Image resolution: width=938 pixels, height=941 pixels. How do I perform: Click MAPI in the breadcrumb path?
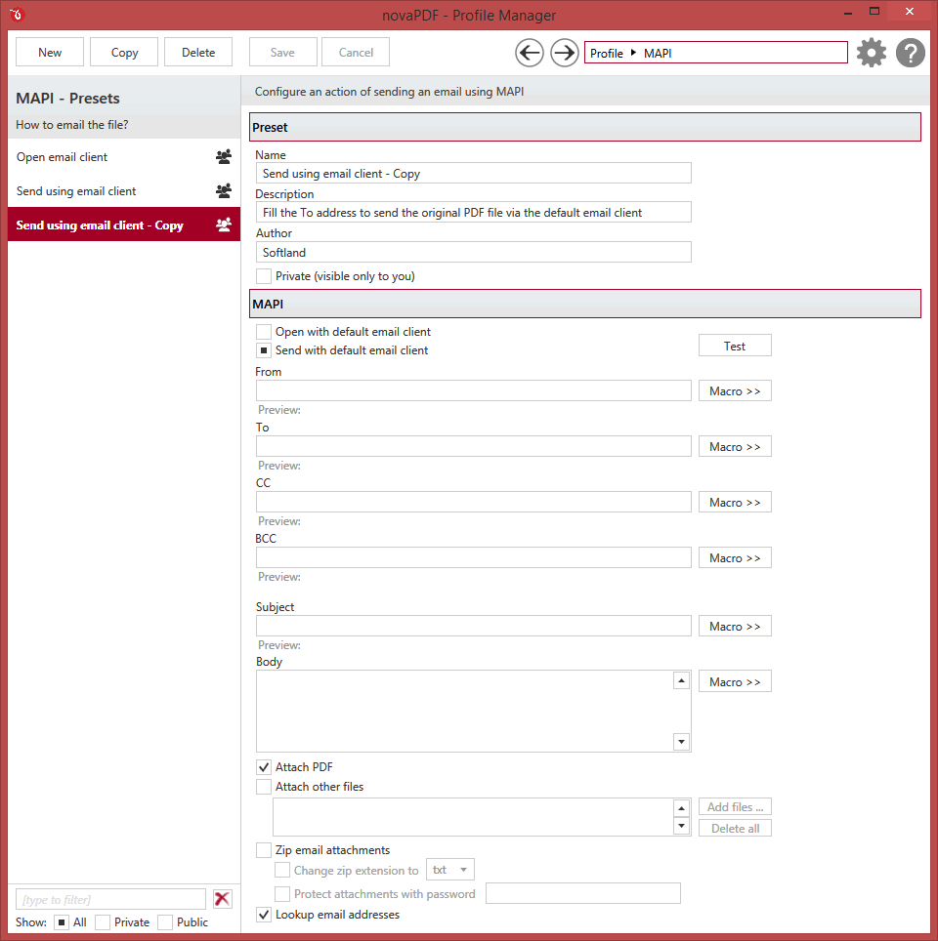(x=658, y=54)
